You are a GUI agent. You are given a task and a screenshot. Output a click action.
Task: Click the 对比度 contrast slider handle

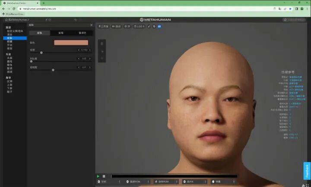point(31,61)
